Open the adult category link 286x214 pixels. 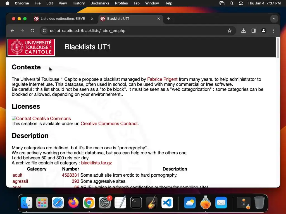tap(18, 175)
